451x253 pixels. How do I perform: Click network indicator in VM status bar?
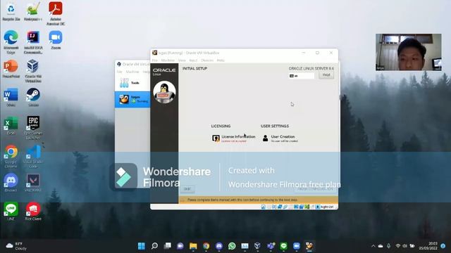coord(280,207)
